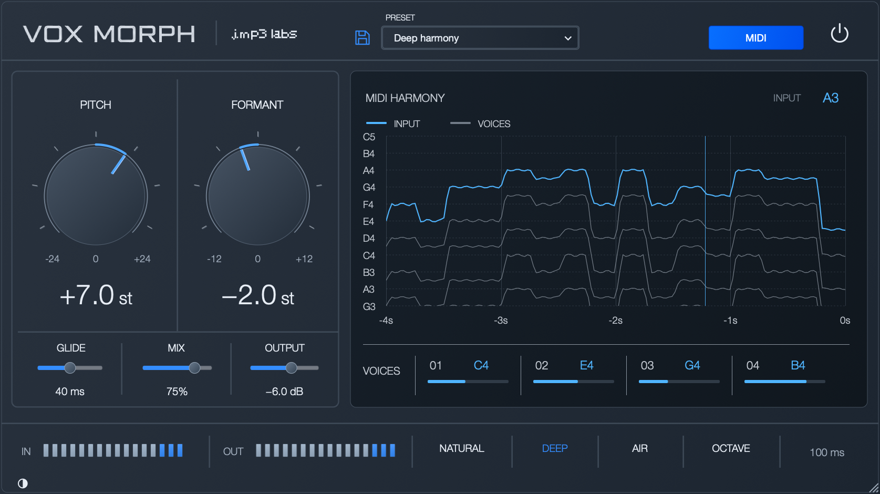Click the VOICES legend entry in graph

pyautogui.click(x=480, y=124)
